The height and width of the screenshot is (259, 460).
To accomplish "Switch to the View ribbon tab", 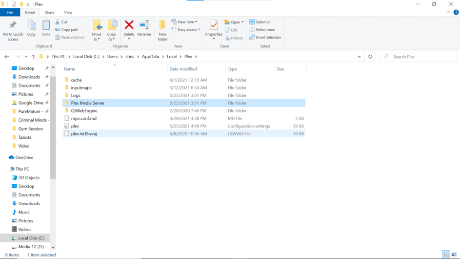I will click(68, 12).
